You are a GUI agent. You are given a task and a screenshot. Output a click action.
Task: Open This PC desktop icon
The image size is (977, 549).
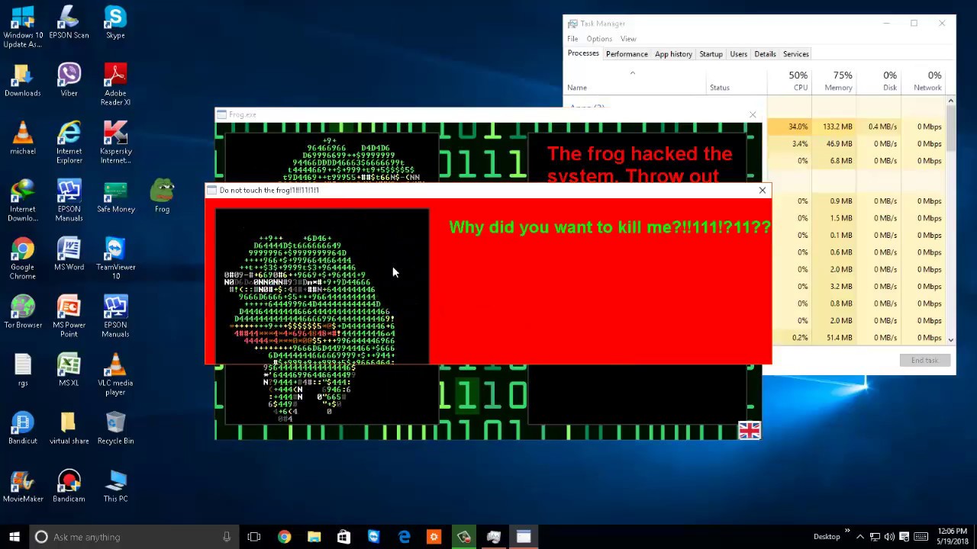[115, 486]
